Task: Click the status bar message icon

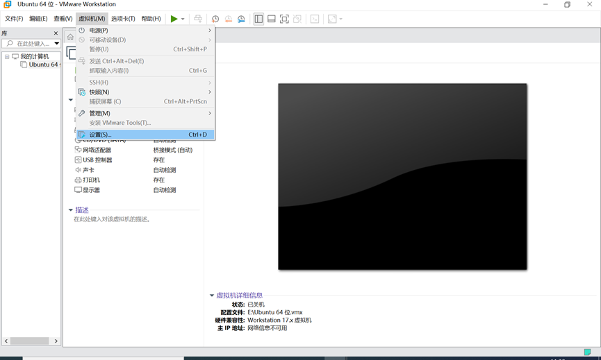Action: [587, 352]
